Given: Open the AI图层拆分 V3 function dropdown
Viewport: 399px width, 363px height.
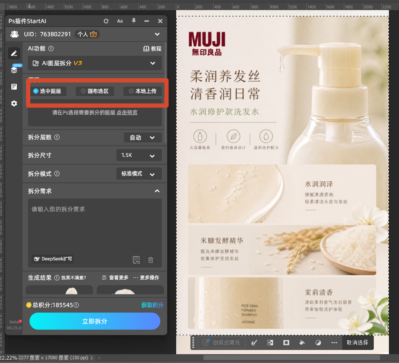Looking at the screenshot, I should tap(95, 63).
